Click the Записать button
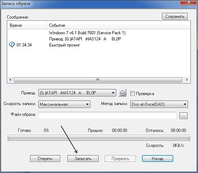 (x=83, y=159)
